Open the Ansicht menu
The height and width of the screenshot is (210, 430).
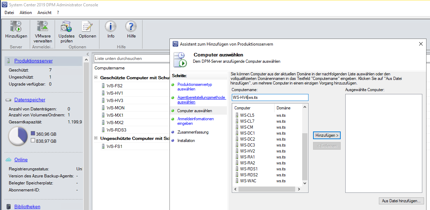(44, 13)
